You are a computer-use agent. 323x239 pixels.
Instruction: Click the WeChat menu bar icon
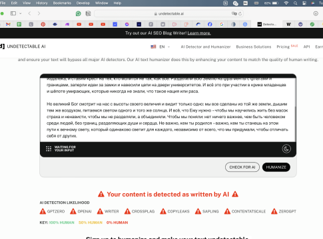tap(236, 3)
